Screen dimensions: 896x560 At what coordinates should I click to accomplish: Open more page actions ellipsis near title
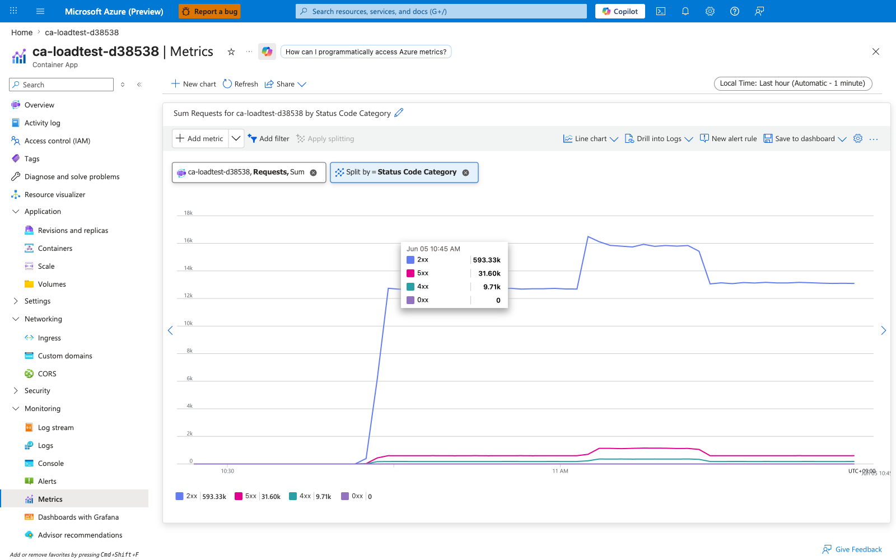(x=249, y=52)
